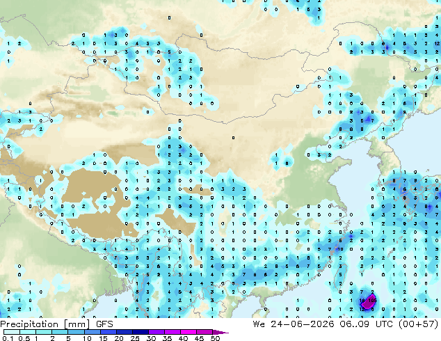Select the 40–45 mm magenta legend swatch

[x=189, y=332]
